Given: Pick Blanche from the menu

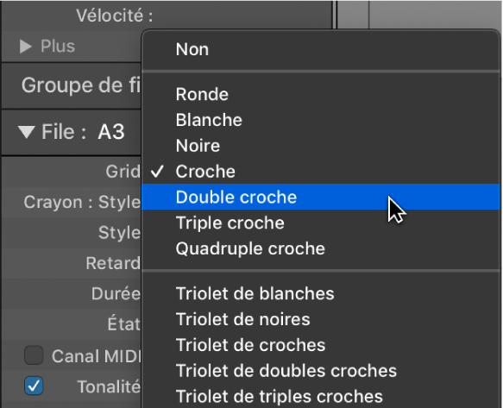Looking at the screenshot, I should tap(321, 120).
